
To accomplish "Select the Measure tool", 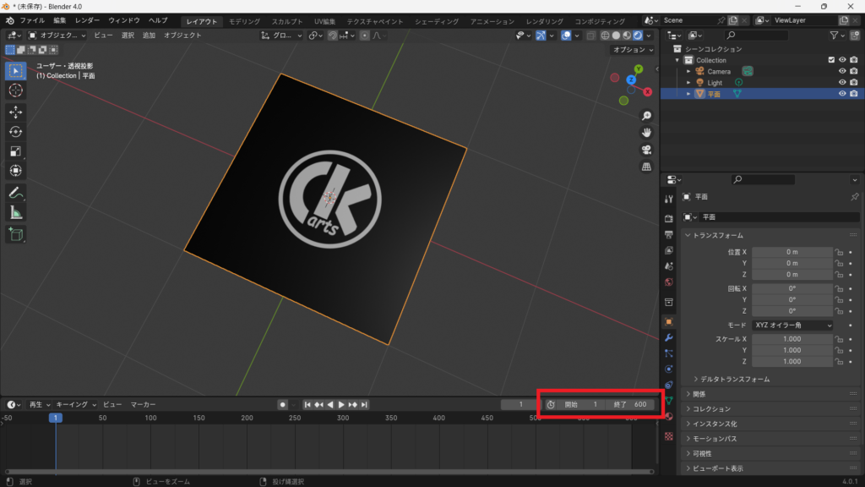I will pyautogui.click(x=16, y=212).
